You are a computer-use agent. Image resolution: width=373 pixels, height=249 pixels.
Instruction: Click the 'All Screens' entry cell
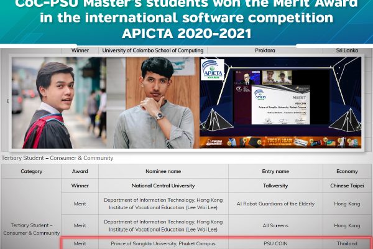click(275, 225)
